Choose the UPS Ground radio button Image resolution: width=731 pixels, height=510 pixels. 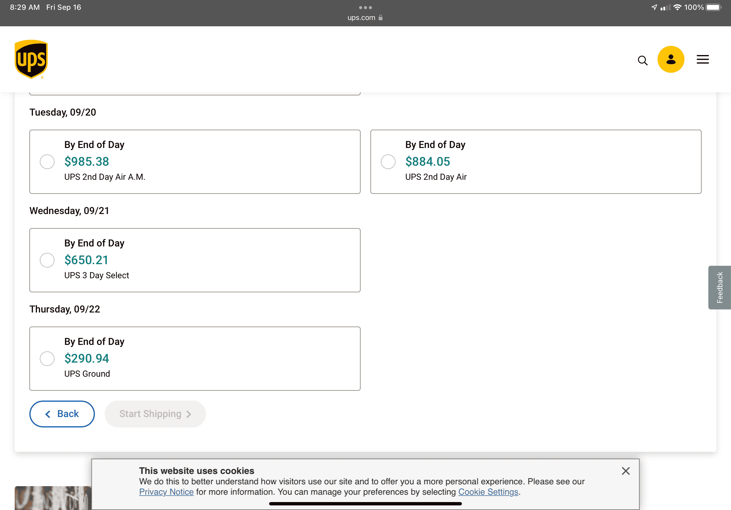pos(47,359)
